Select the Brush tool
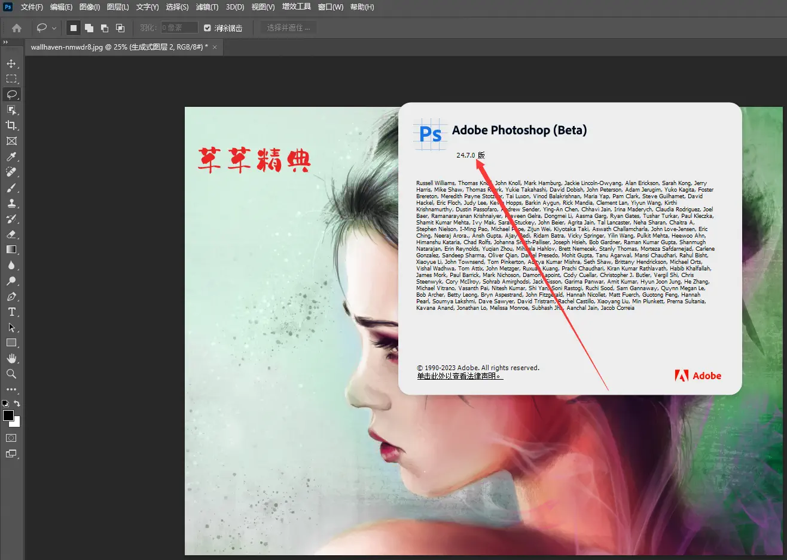 [x=11, y=187]
